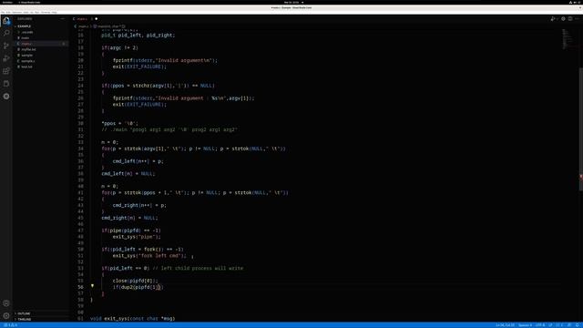Click the sixth activity bar icon below Extensions
The height and width of the screenshot is (328, 583).
pyautogui.click(x=6, y=84)
